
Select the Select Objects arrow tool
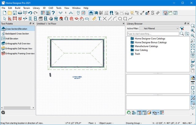[4, 19]
